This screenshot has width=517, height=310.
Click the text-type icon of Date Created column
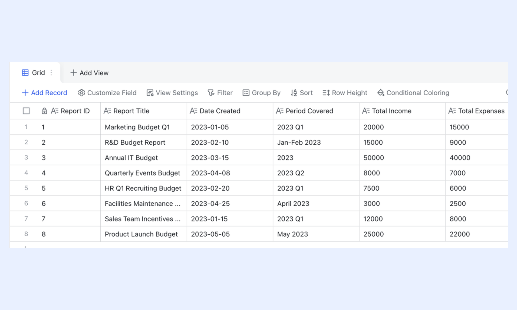click(193, 111)
